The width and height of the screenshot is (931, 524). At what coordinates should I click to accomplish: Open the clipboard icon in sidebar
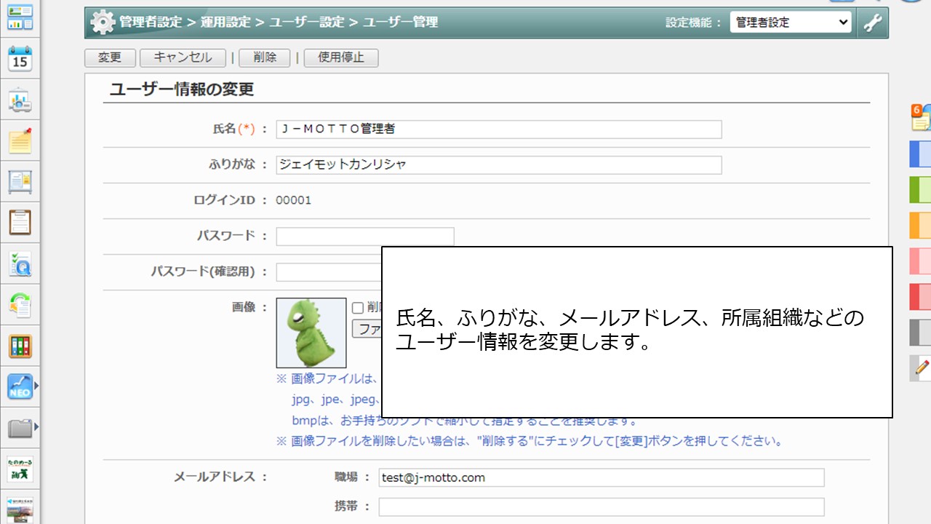(x=20, y=222)
